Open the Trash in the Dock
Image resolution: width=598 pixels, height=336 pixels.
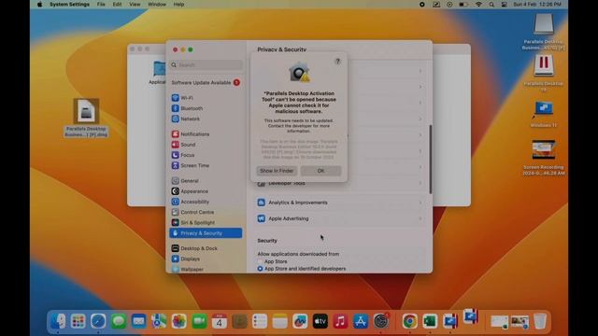click(540, 321)
